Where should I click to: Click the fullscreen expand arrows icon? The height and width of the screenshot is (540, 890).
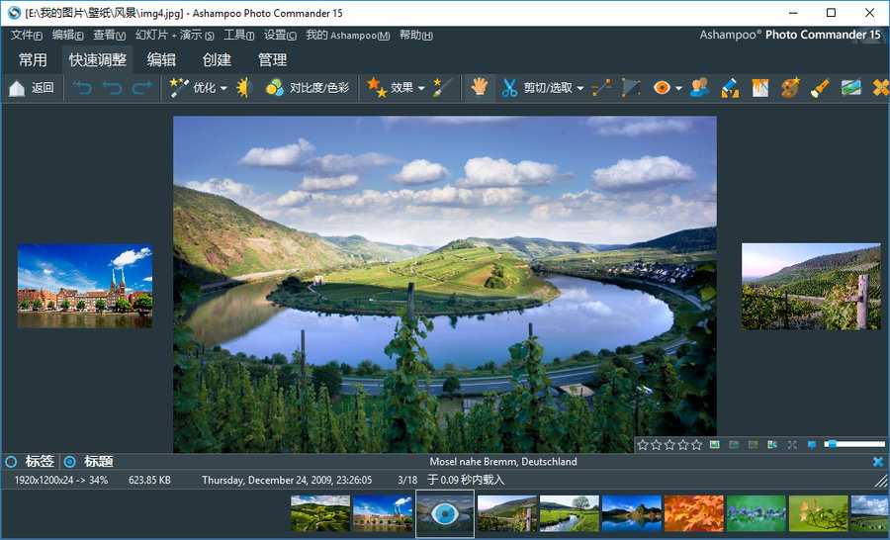click(792, 445)
